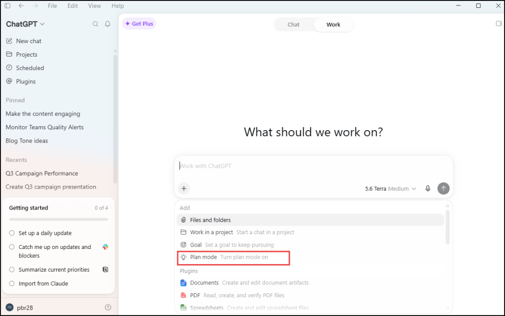Viewport: 505px width, 316px height.
Task: Check the Set up a daily update circle
Action: pos(12,233)
